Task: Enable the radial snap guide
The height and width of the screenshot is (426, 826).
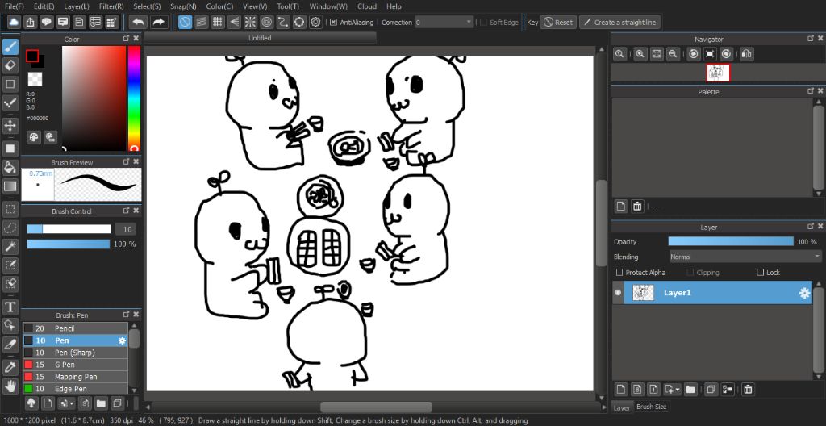Action: [250, 22]
